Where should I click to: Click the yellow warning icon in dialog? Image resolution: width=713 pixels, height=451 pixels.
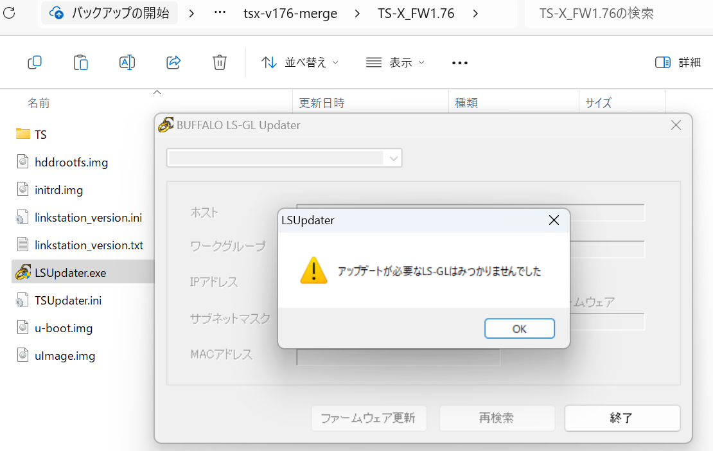tap(313, 270)
